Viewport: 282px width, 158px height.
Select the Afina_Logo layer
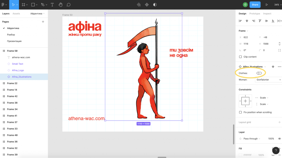18,70
